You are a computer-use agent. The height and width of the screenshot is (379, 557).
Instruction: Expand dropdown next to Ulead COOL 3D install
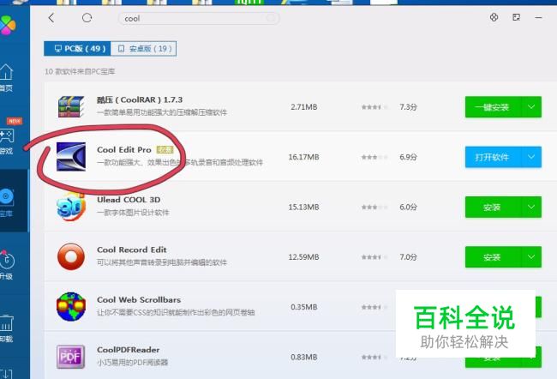pyautogui.click(x=531, y=207)
